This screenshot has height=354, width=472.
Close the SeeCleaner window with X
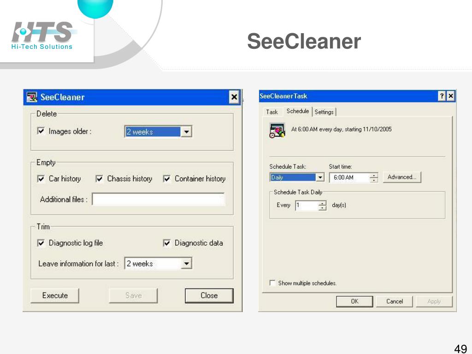coord(234,97)
